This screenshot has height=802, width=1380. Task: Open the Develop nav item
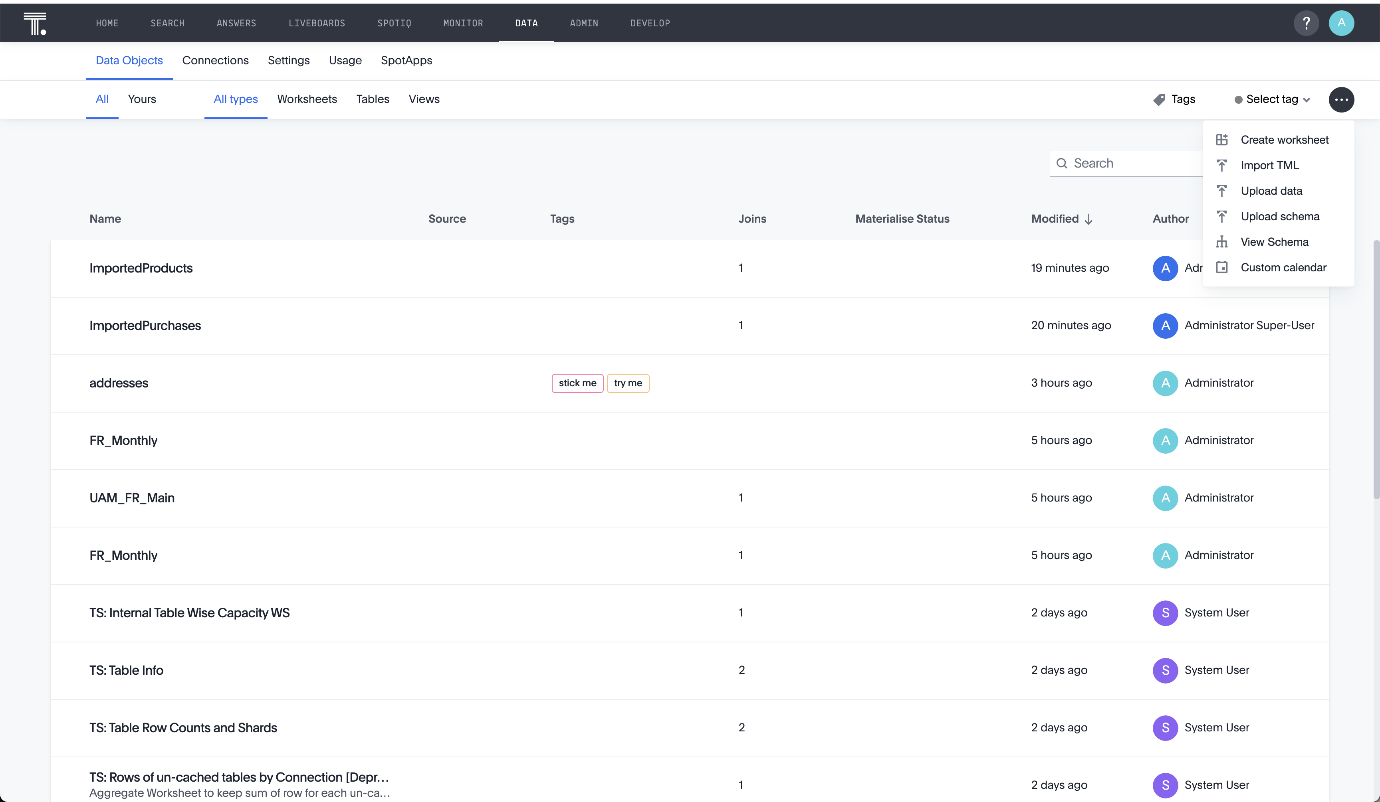(x=650, y=23)
